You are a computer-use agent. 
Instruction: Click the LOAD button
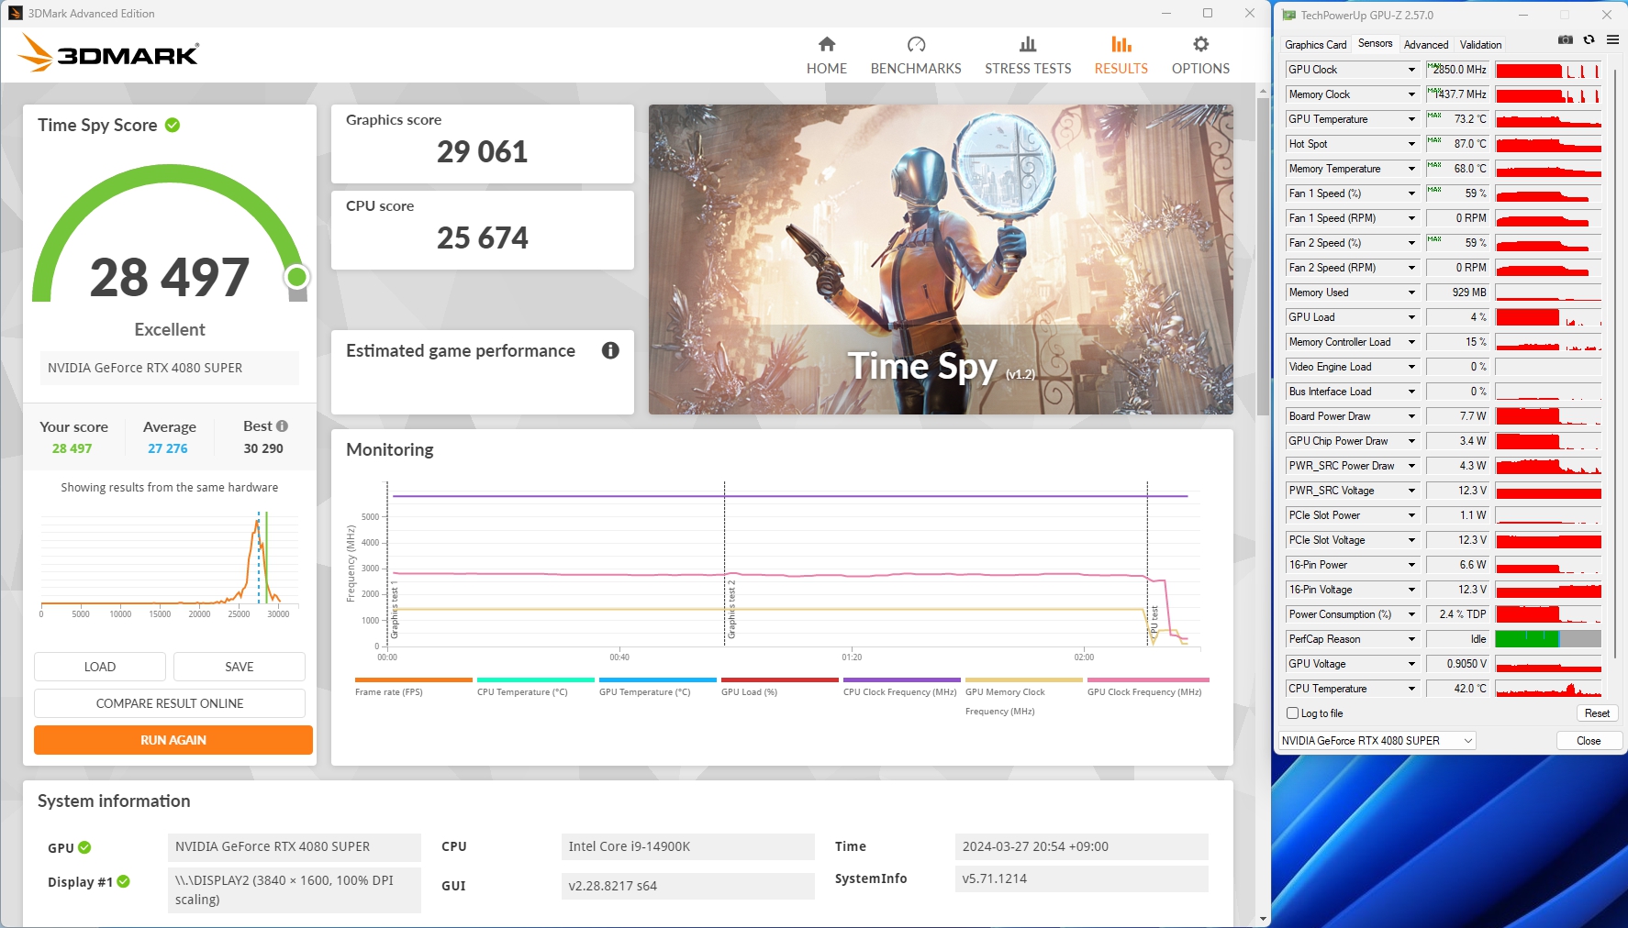point(100,667)
